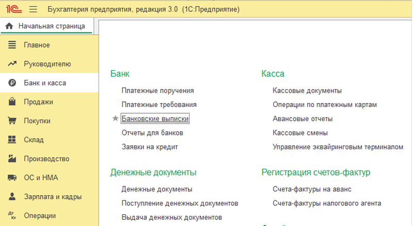Open Авансовые отчеты link
Image resolution: width=414 pixels, height=226 pixels.
coord(302,119)
